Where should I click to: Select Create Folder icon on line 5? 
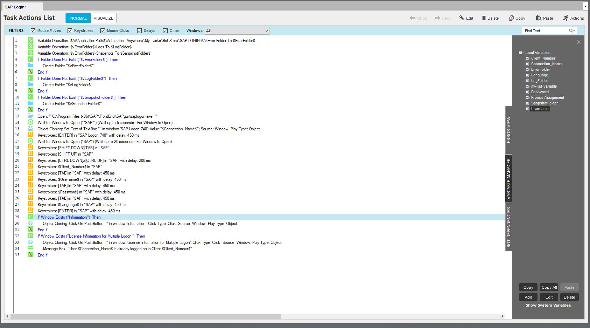pyautogui.click(x=30, y=66)
